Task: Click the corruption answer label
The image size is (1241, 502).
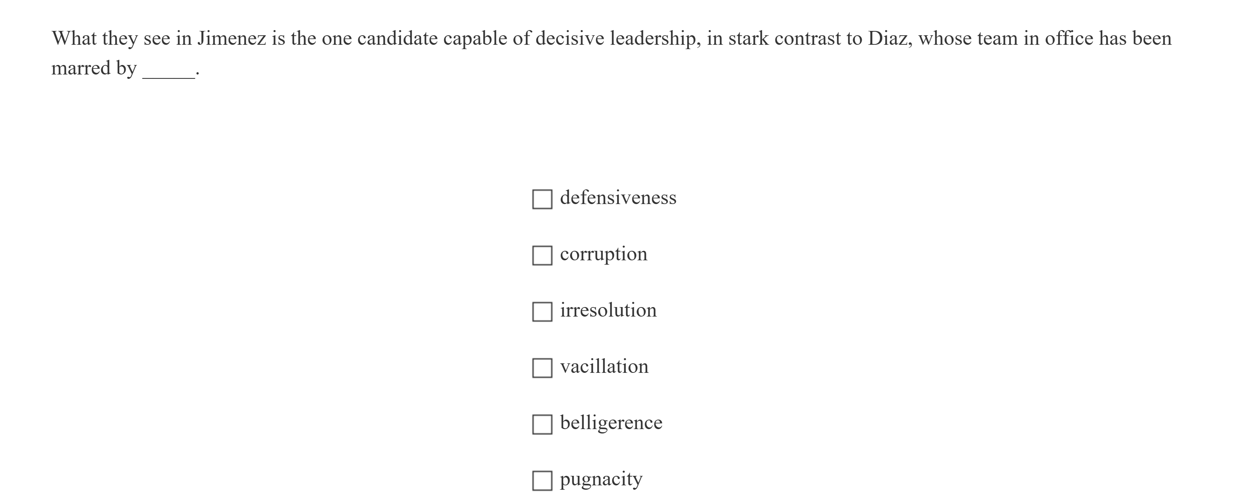Action: 603,254
